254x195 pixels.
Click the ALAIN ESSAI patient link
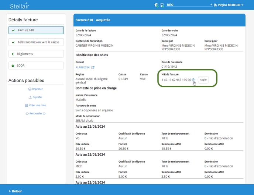pyautogui.click(x=83, y=68)
